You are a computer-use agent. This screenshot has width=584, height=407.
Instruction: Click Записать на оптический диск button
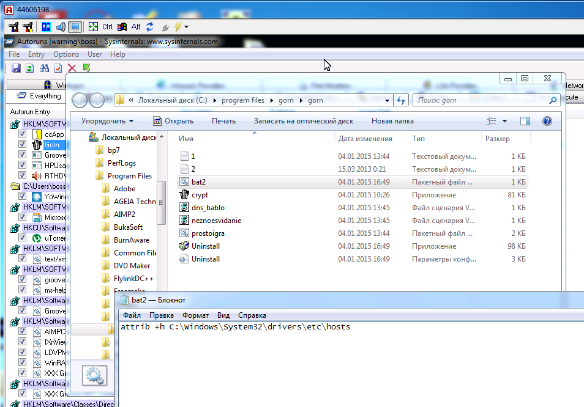pos(304,121)
